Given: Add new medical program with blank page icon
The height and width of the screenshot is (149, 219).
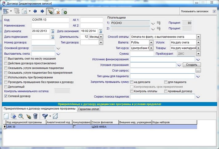Looking at the screenshot, I should (x=6, y=116).
